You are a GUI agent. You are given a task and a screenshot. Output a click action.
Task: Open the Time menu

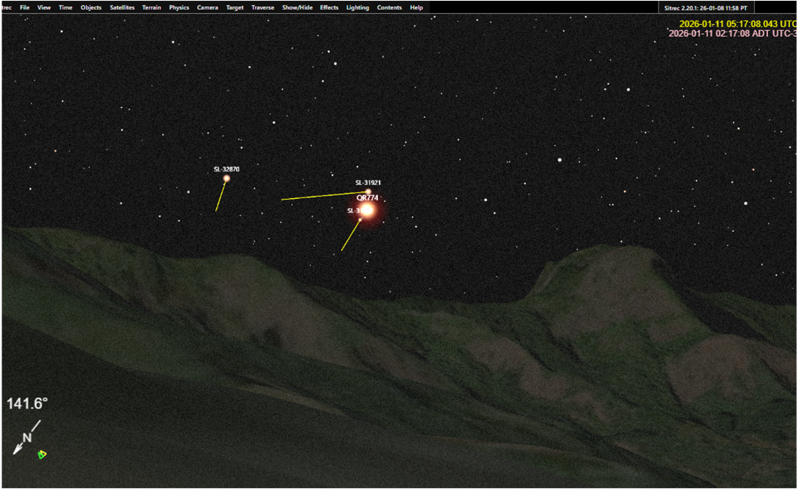point(65,7)
